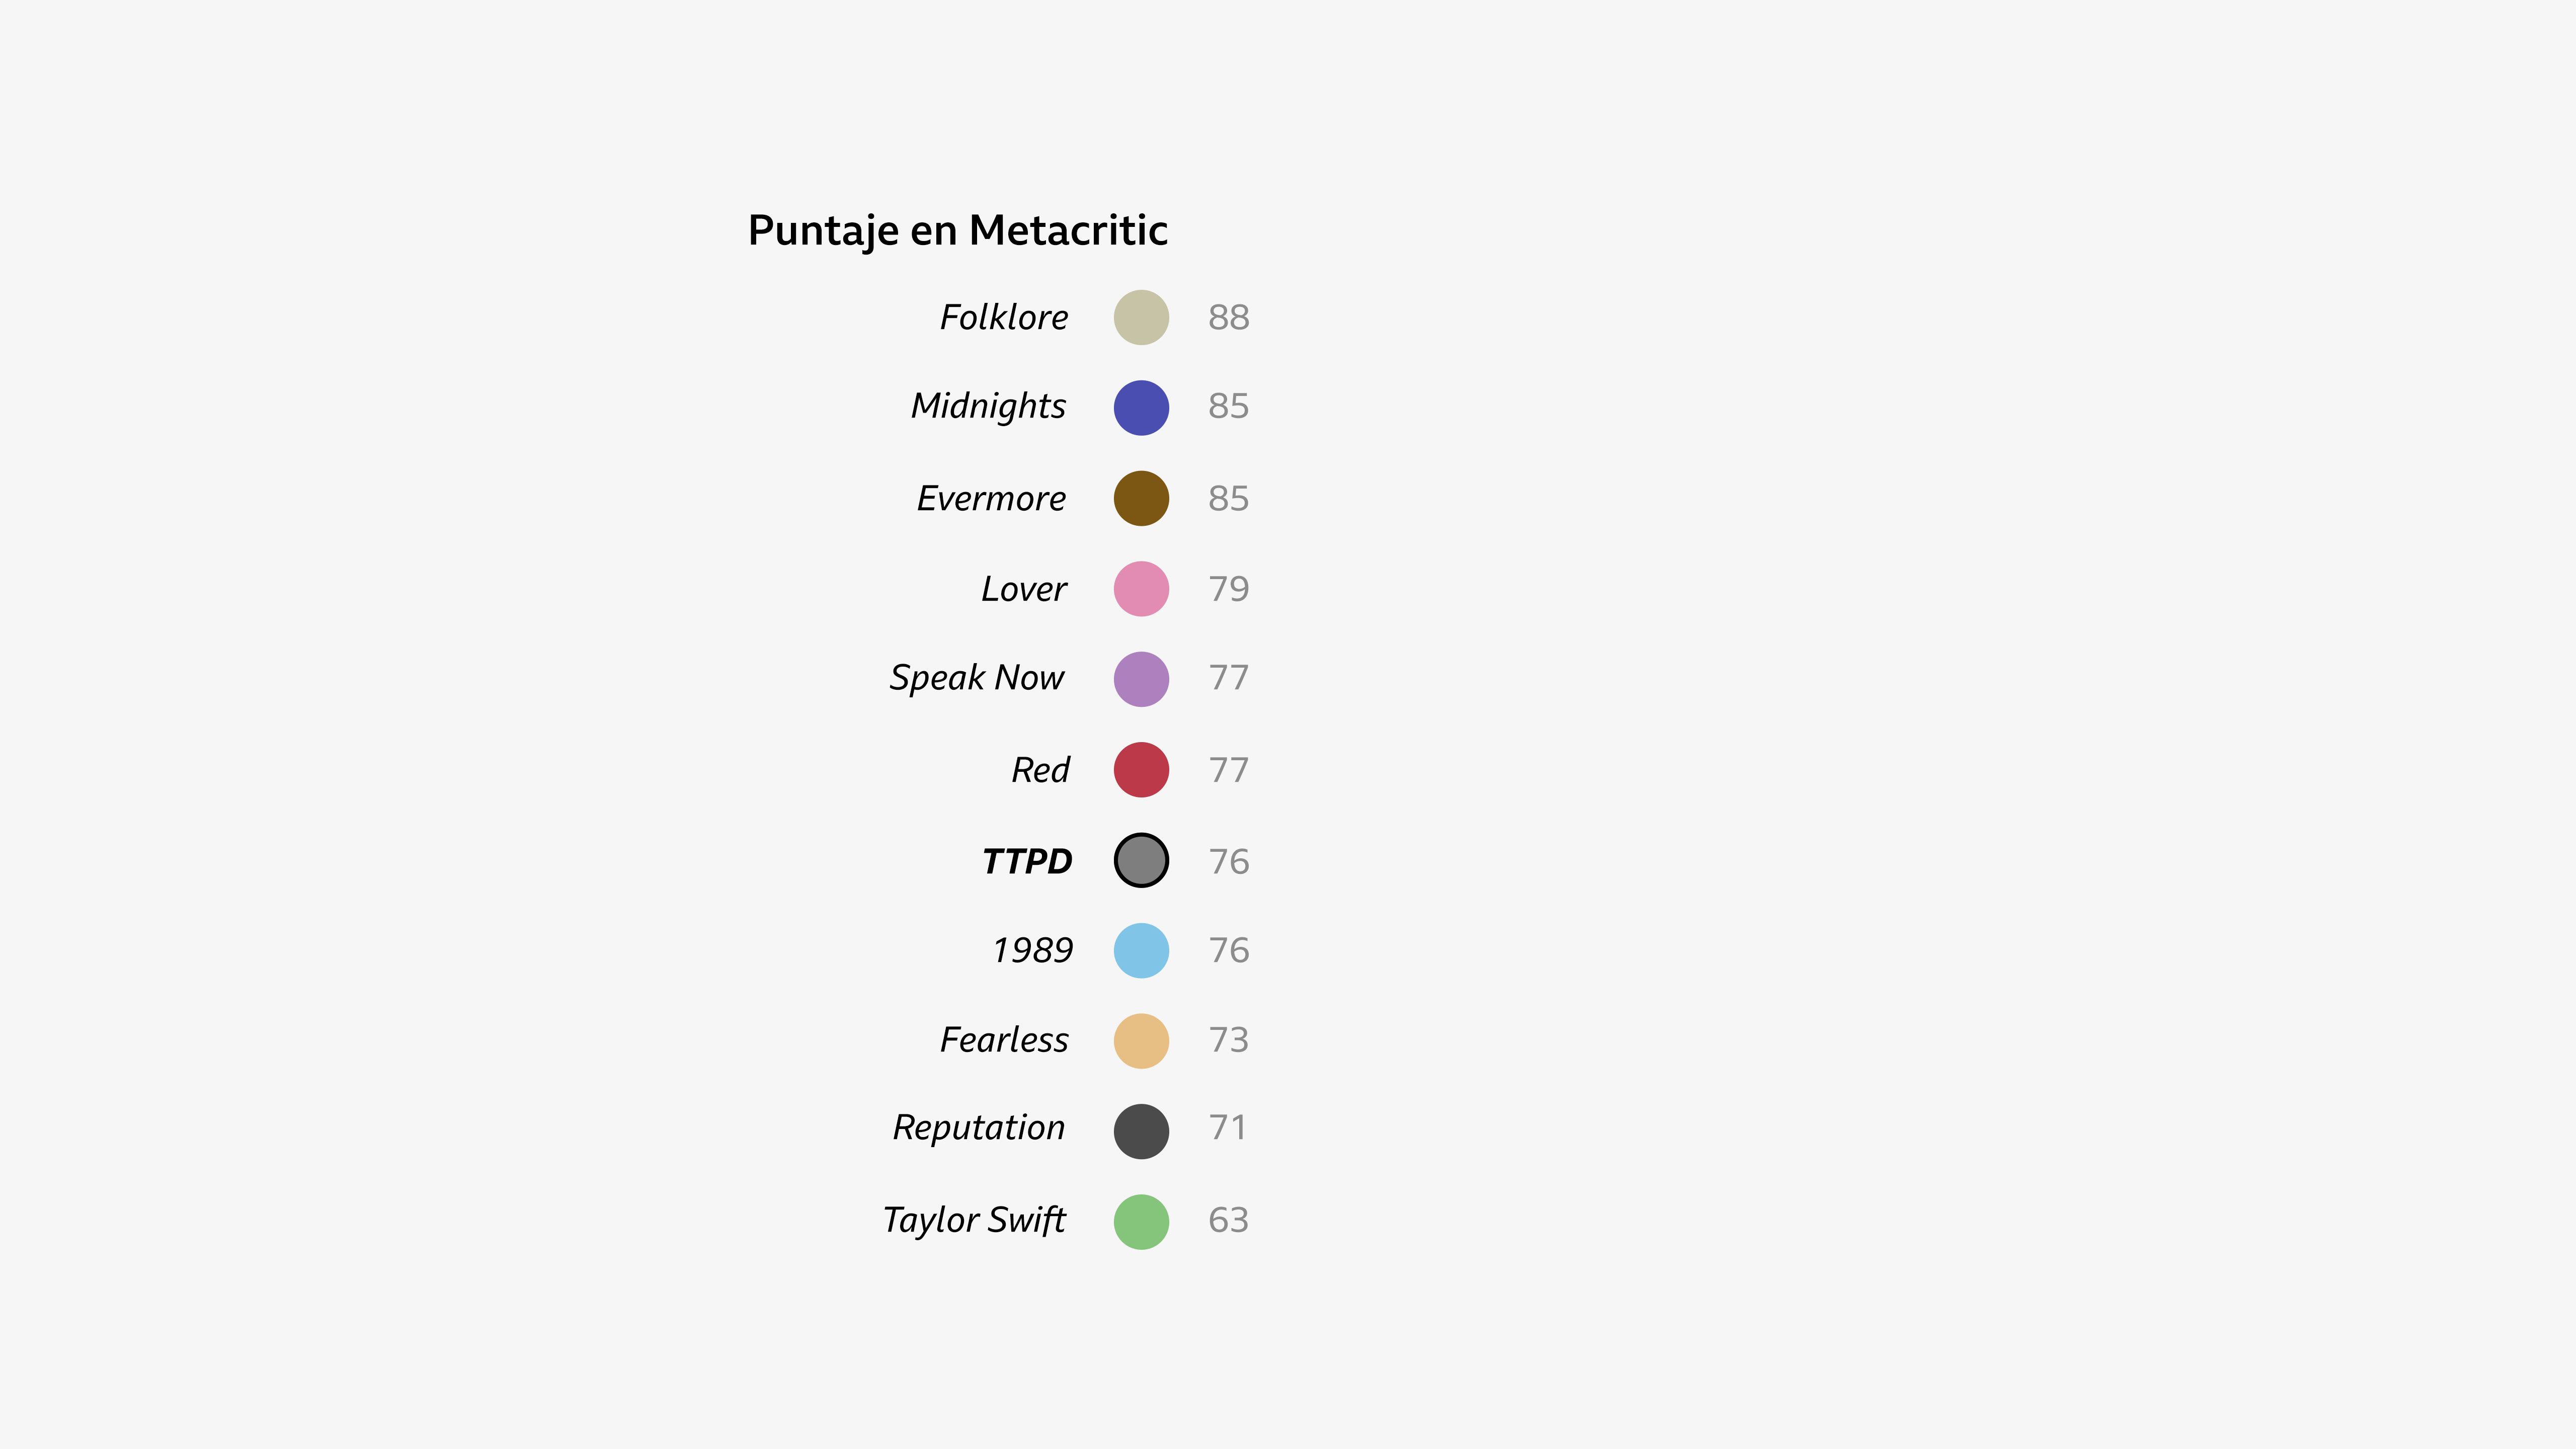The height and width of the screenshot is (1449, 2576).
Task: Click the Speak Now album label
Action: [x=977, y=678]
